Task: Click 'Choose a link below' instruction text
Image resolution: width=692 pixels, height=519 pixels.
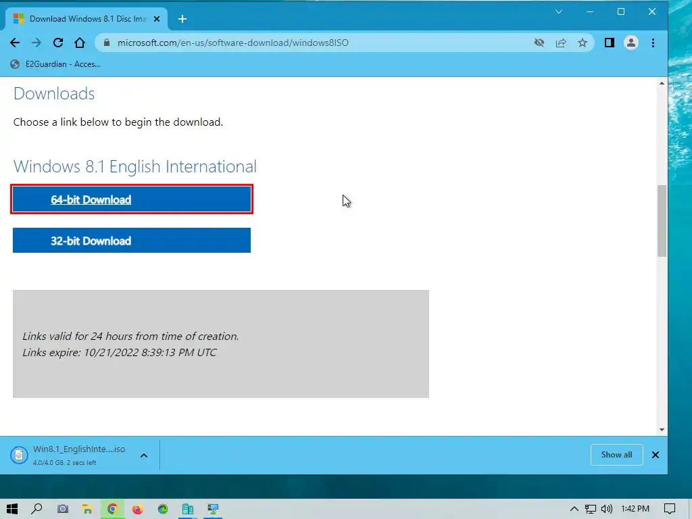Action: click(x=118, y=122)
